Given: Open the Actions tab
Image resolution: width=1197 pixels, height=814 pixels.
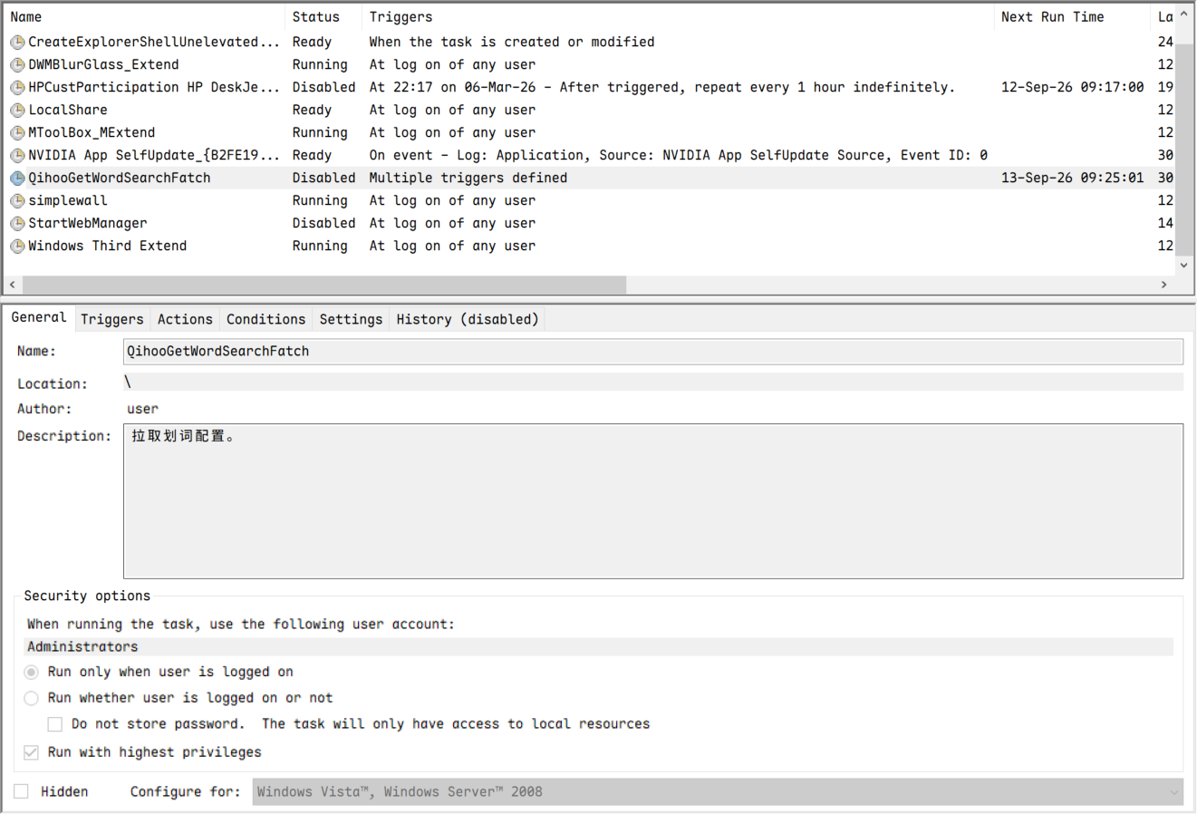Looking at the screenshot, I should coord(185,319).
